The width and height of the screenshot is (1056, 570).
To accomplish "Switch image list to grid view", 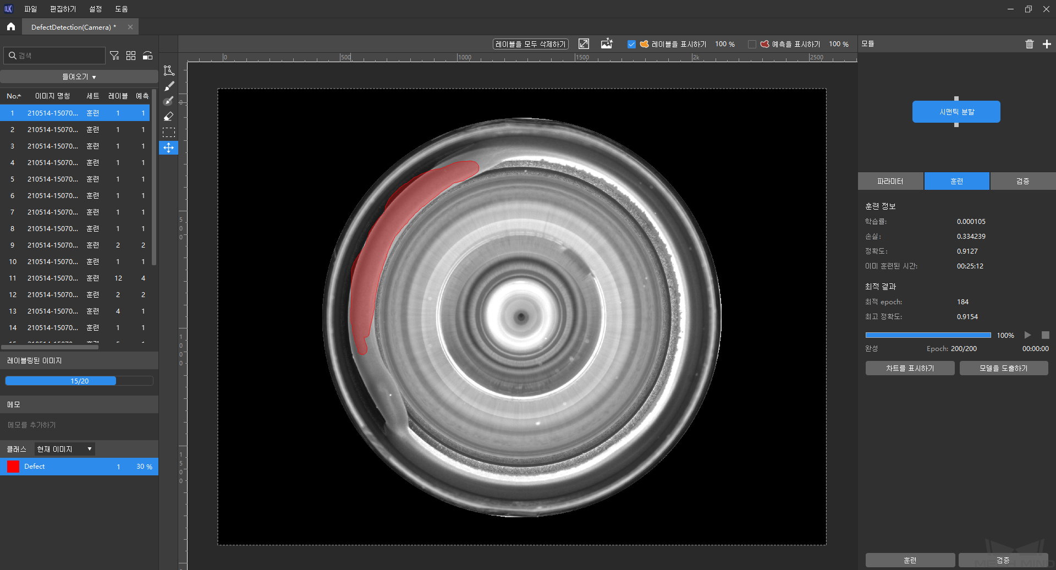I will (x=131, y=56).
